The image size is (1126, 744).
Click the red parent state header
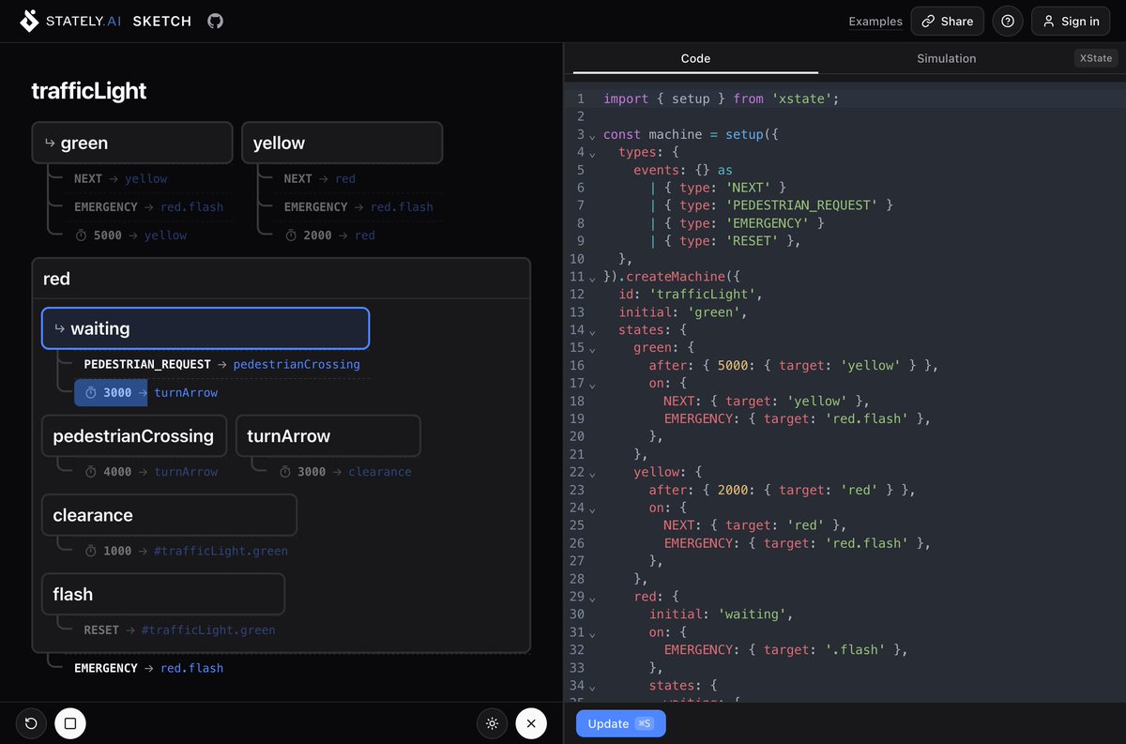(281, 279)
